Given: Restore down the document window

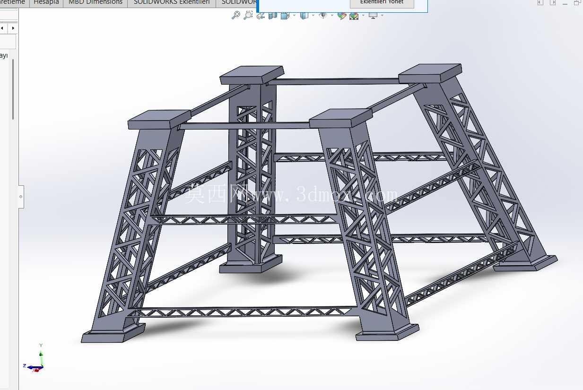Looking at the screenshot, I should tap(577, 2).
